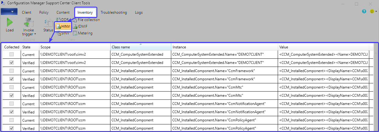Sort by the Scope column header
This screenshot has width=379, height=132.
75,47
